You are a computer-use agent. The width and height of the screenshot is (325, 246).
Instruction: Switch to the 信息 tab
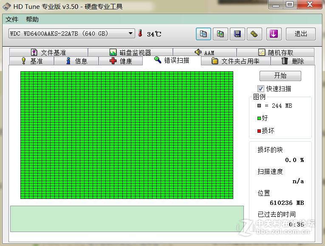click(76, 61)
